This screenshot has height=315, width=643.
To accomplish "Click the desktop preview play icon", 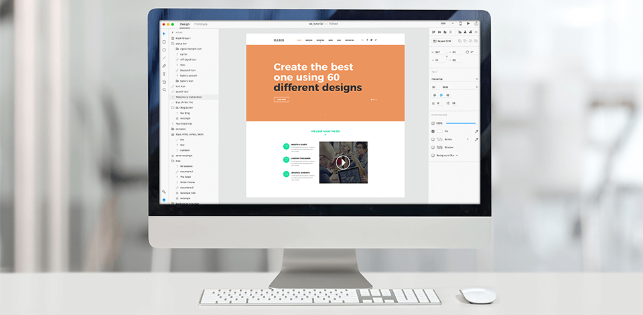I will click(x=468, y=23).
